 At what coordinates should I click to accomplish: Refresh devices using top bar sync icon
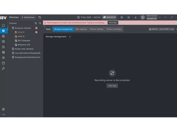click(40, 17)
